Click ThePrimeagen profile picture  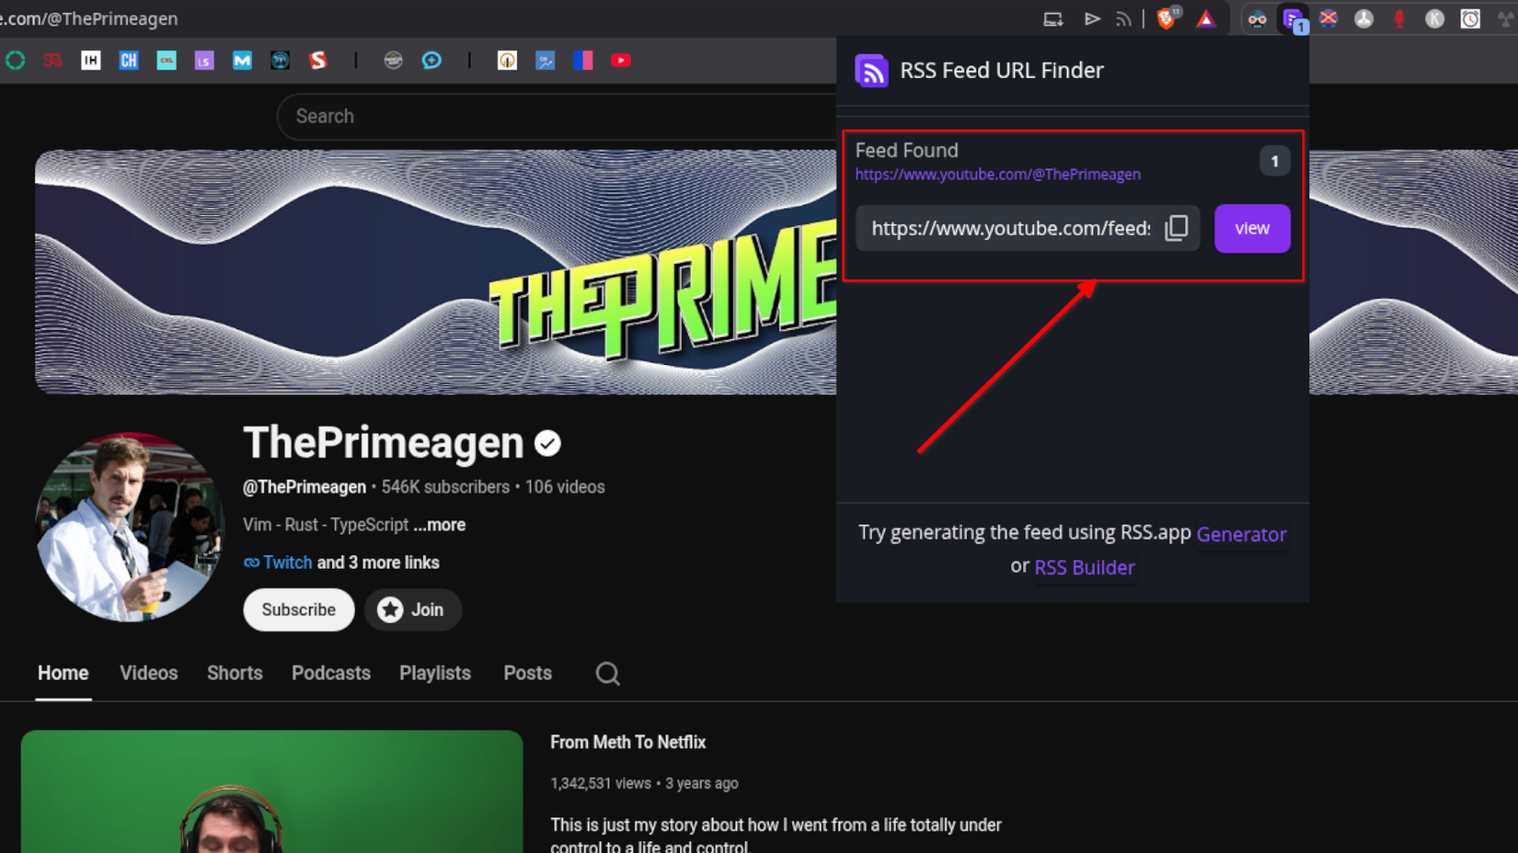[130, 527]
